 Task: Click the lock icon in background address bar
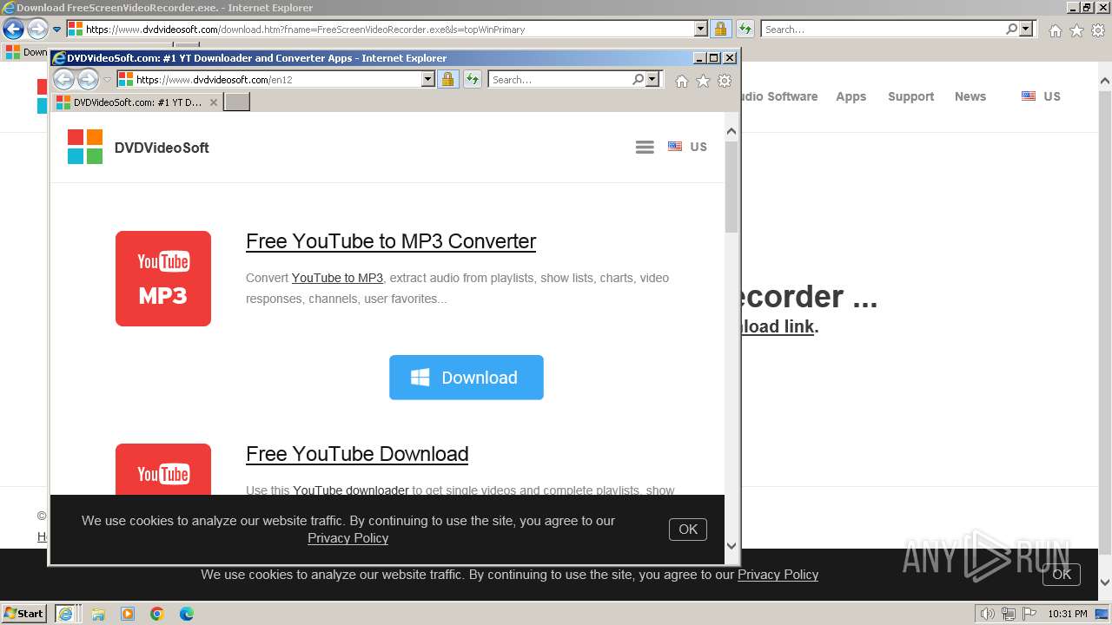click(x=720, y=30)
